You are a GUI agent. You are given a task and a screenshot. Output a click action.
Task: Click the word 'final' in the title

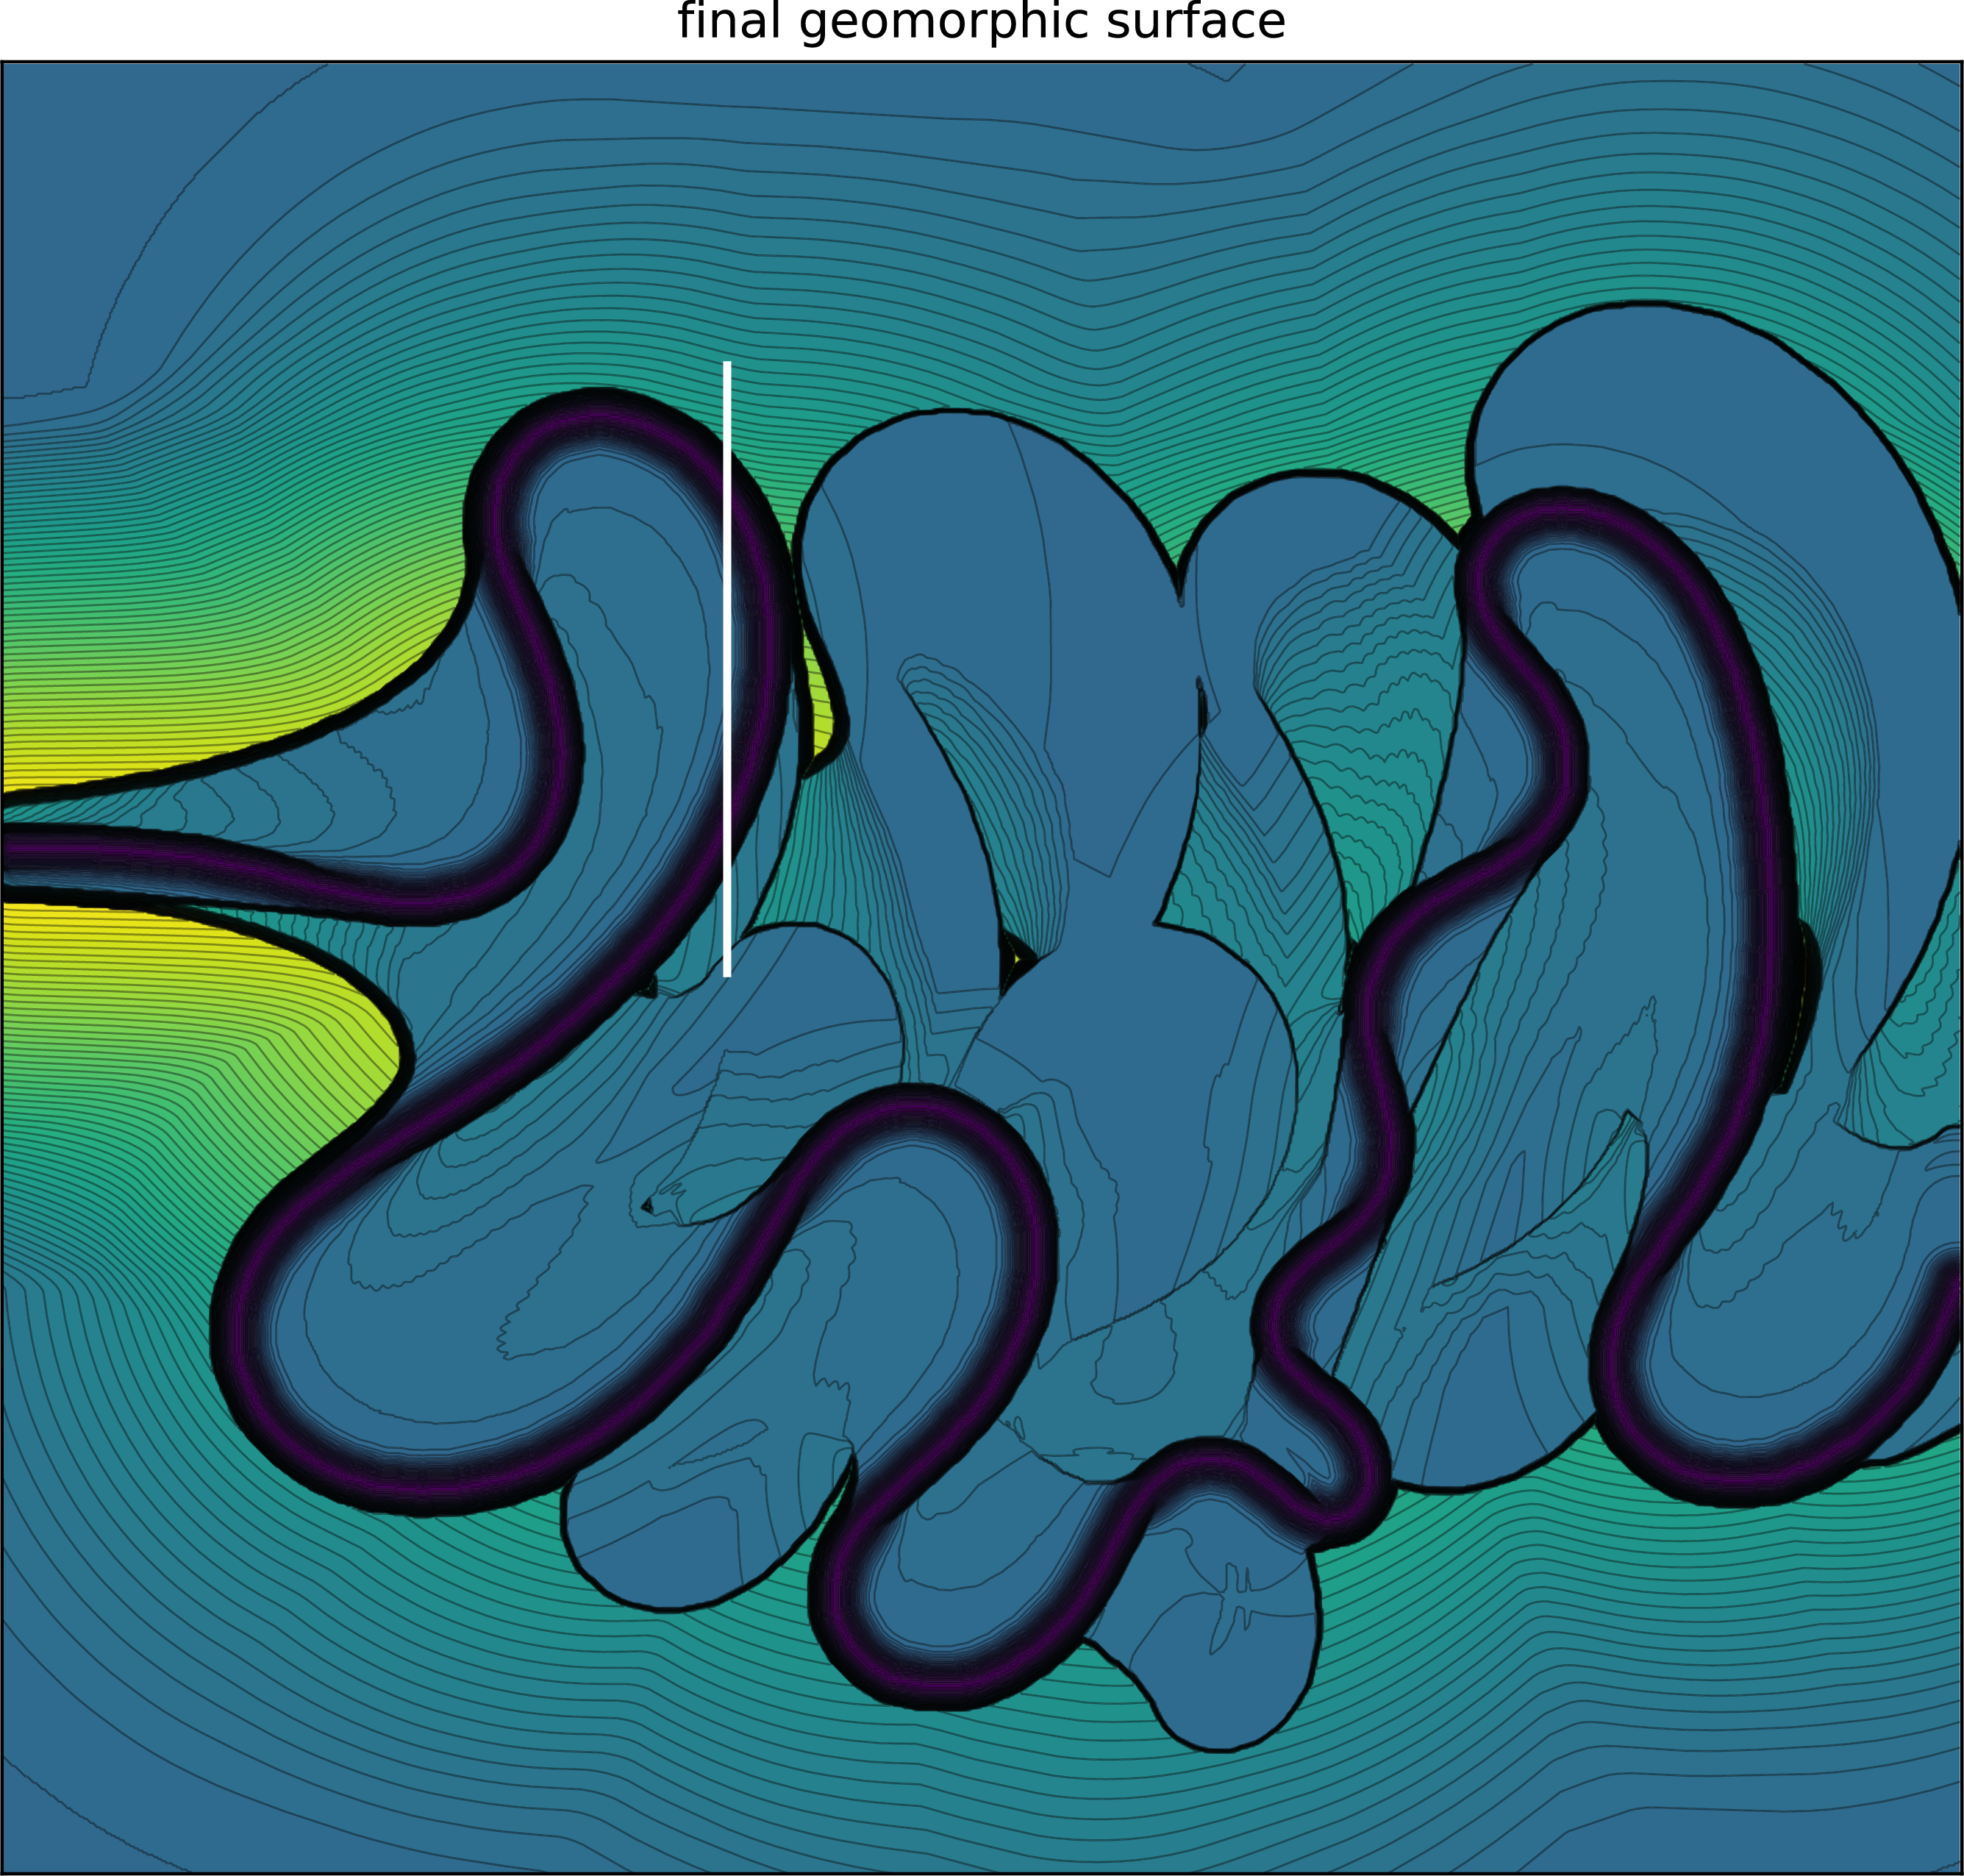coord(727,22)
